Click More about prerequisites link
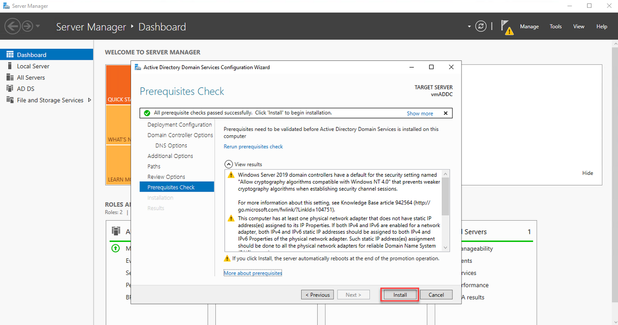 (x=253, y=273)
